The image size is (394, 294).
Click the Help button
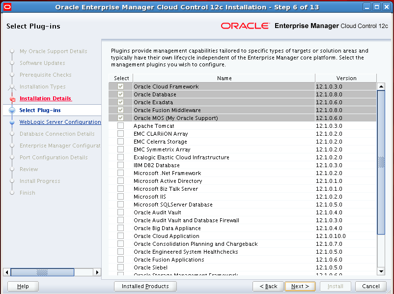(23, 286)
